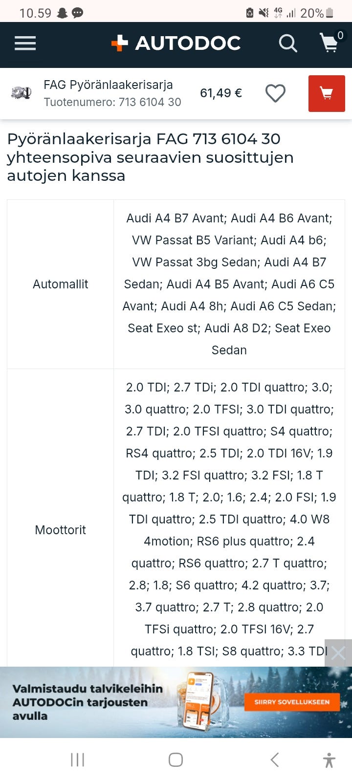
Task: Tap the 61,49 € price
Action: coord(221,93)
